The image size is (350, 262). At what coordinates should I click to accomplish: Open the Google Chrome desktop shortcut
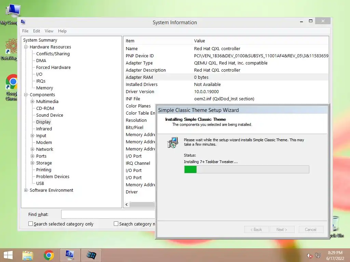click(x=11, y=87)
